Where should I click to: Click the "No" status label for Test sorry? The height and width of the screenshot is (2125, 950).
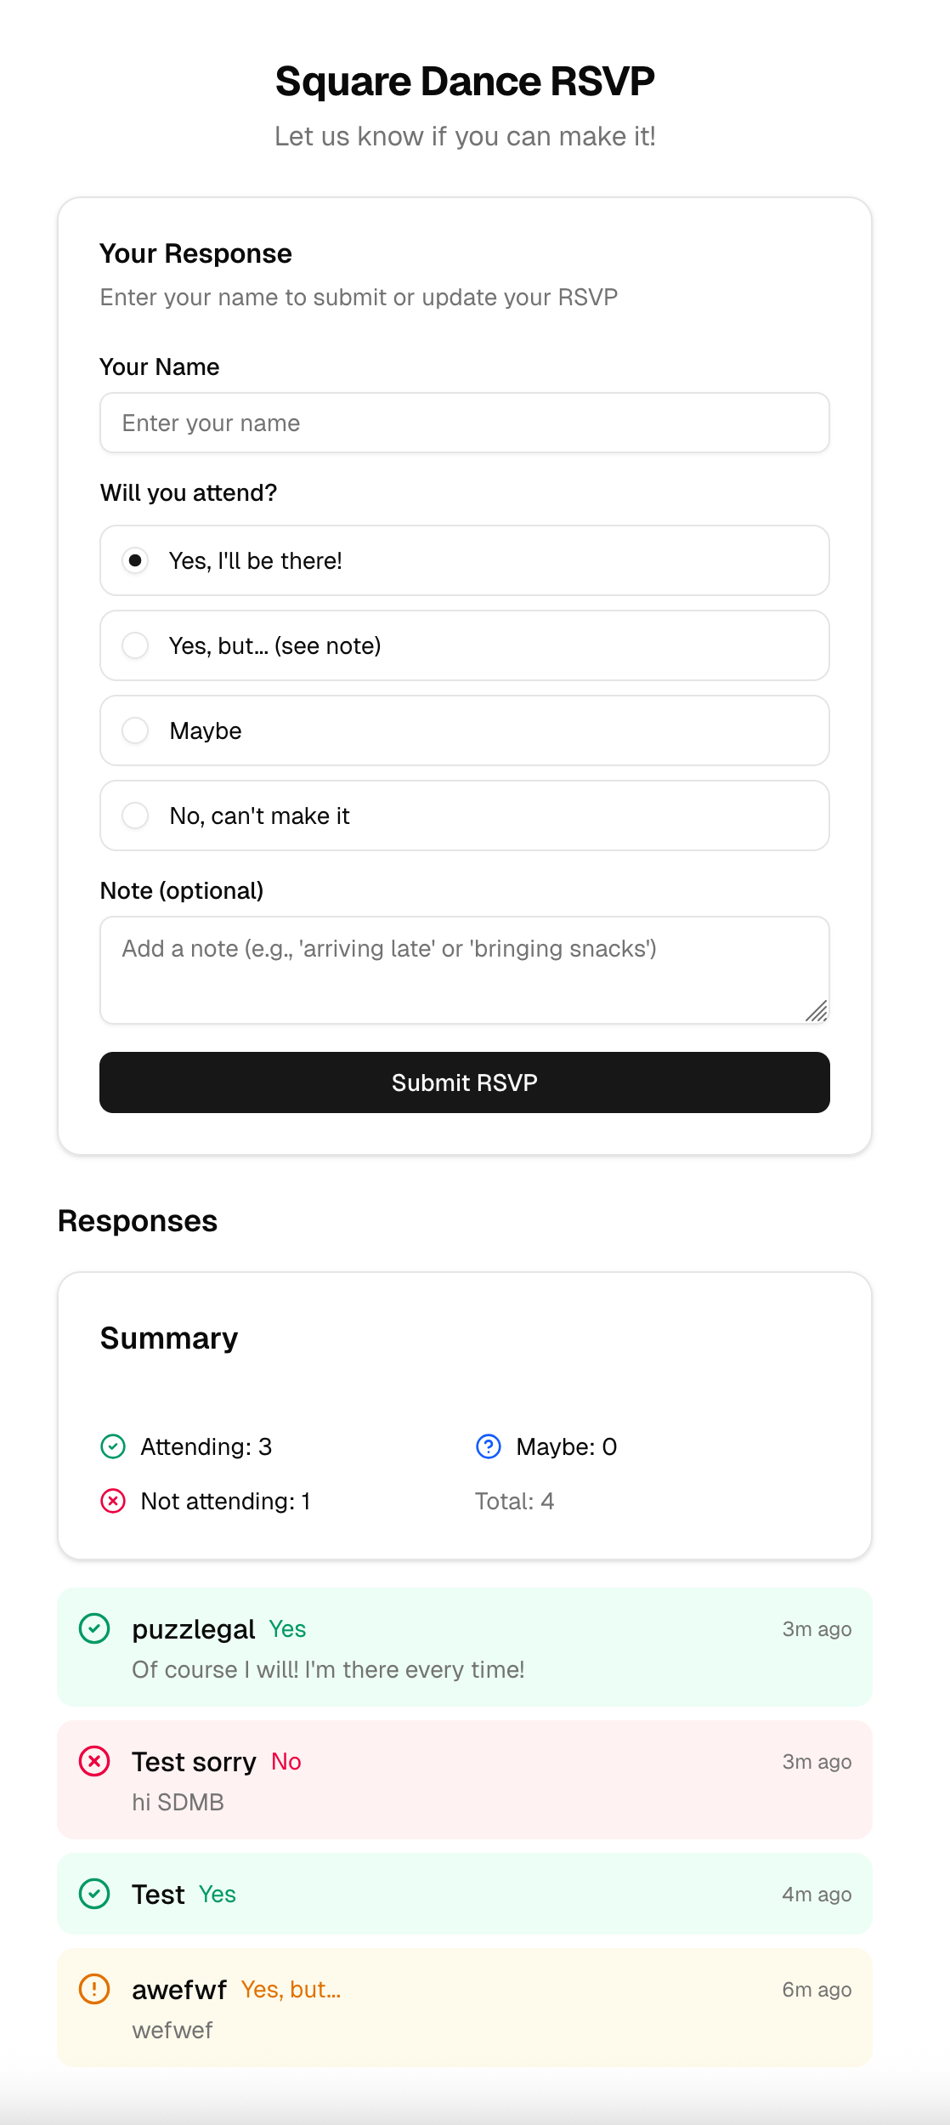pyautogui.click(x=286, y=1762)
